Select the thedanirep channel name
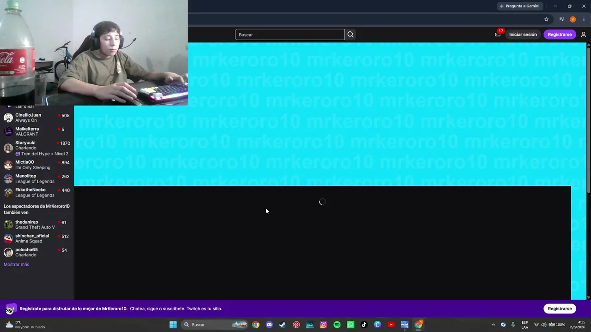 [27, 222]
